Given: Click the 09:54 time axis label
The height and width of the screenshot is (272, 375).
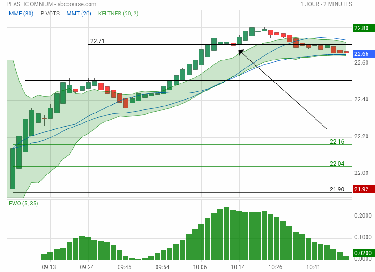Looking at the screenshot, I should pos(162,267).
